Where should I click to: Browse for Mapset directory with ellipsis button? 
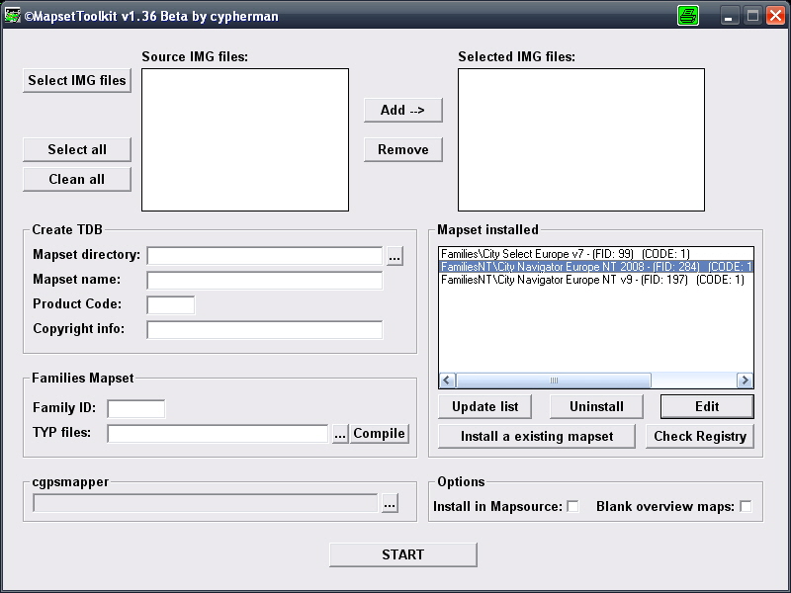[395, 256]
